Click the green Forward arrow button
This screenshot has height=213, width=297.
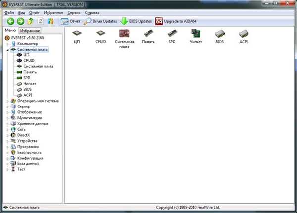point(21,21)
